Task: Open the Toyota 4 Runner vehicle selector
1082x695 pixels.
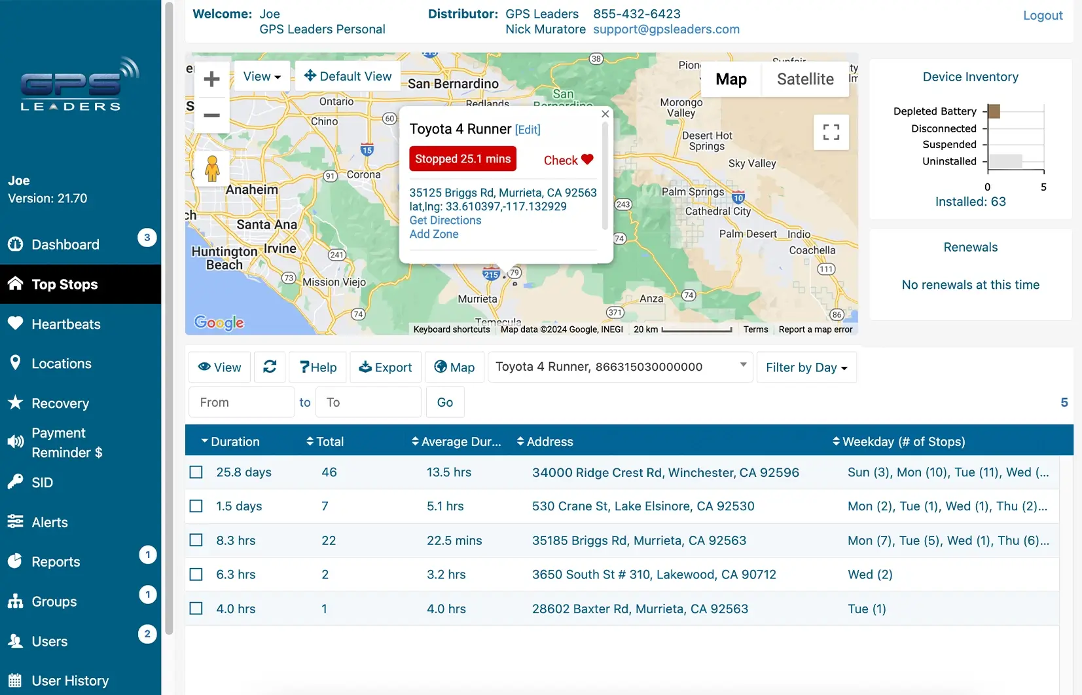Action: [619, 367]
